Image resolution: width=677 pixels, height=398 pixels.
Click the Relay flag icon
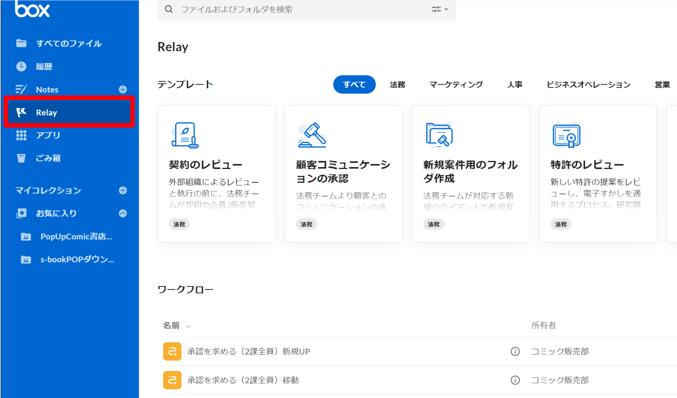point(21,113)
